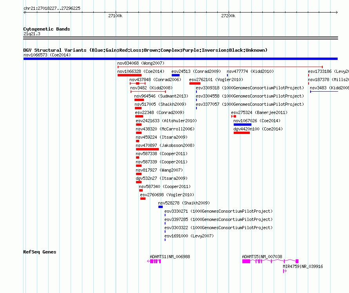349x293 pixels.
Task: Open the nsv187378 variant label
Action: (328, 80)
